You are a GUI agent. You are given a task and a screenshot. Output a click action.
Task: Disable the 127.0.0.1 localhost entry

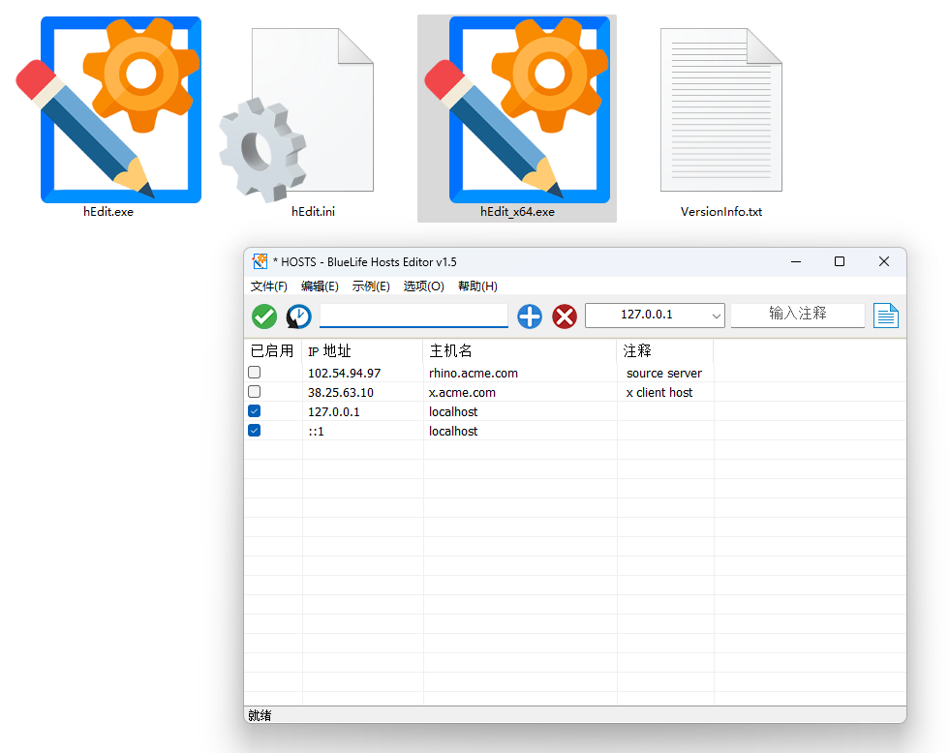point(254,410)
